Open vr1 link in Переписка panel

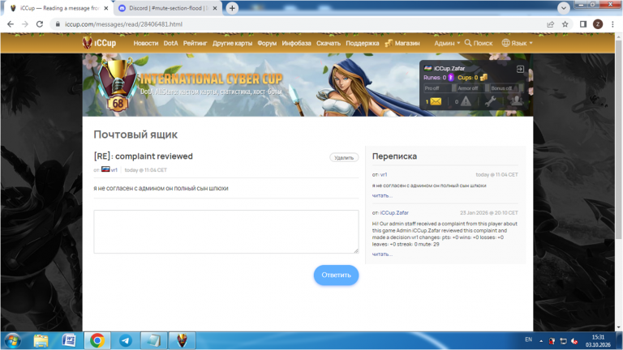click(x=384, y=175)
